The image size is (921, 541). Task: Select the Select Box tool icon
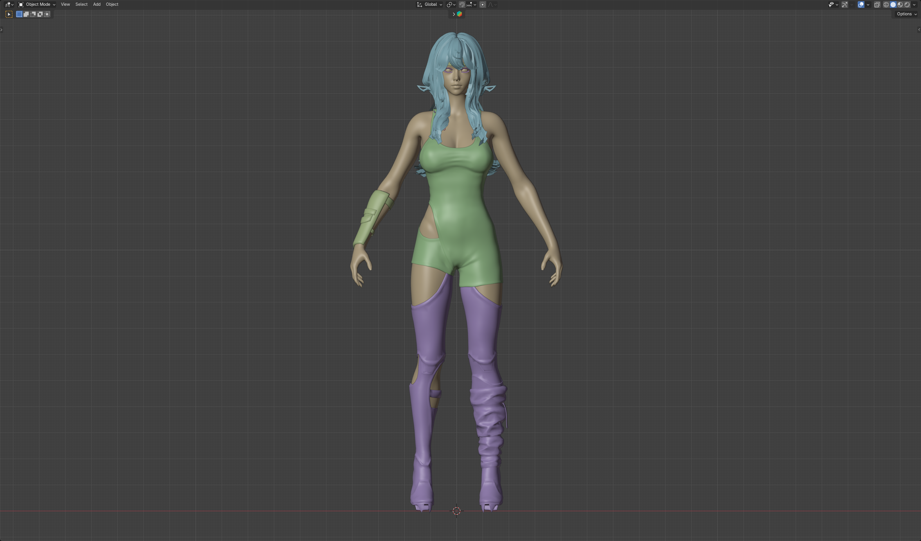point(9,14)
